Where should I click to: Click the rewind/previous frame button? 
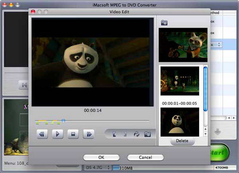[42, 134]
